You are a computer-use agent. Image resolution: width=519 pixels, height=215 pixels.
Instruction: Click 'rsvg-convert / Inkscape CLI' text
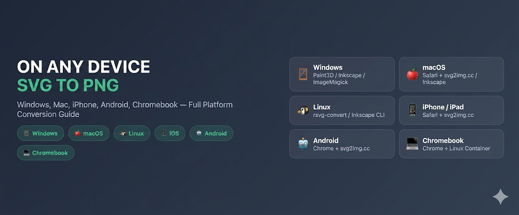point(349,115)
